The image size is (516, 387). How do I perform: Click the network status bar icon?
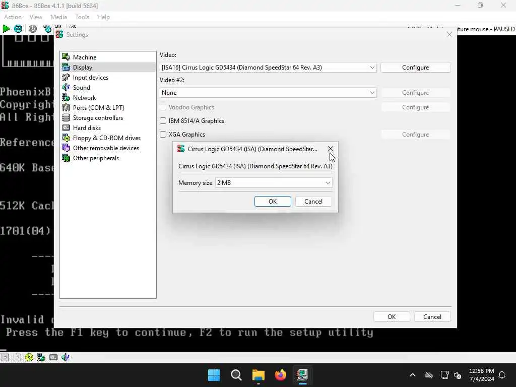pos(41,357)
